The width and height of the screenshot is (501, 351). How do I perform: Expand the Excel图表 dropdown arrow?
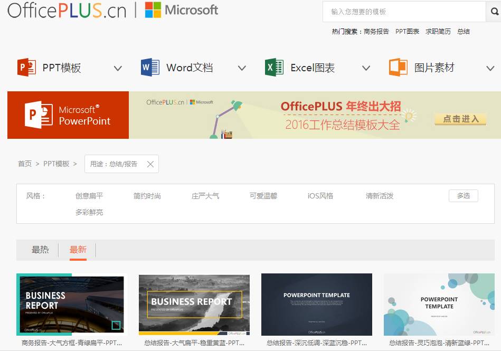(x=366, y=68)
